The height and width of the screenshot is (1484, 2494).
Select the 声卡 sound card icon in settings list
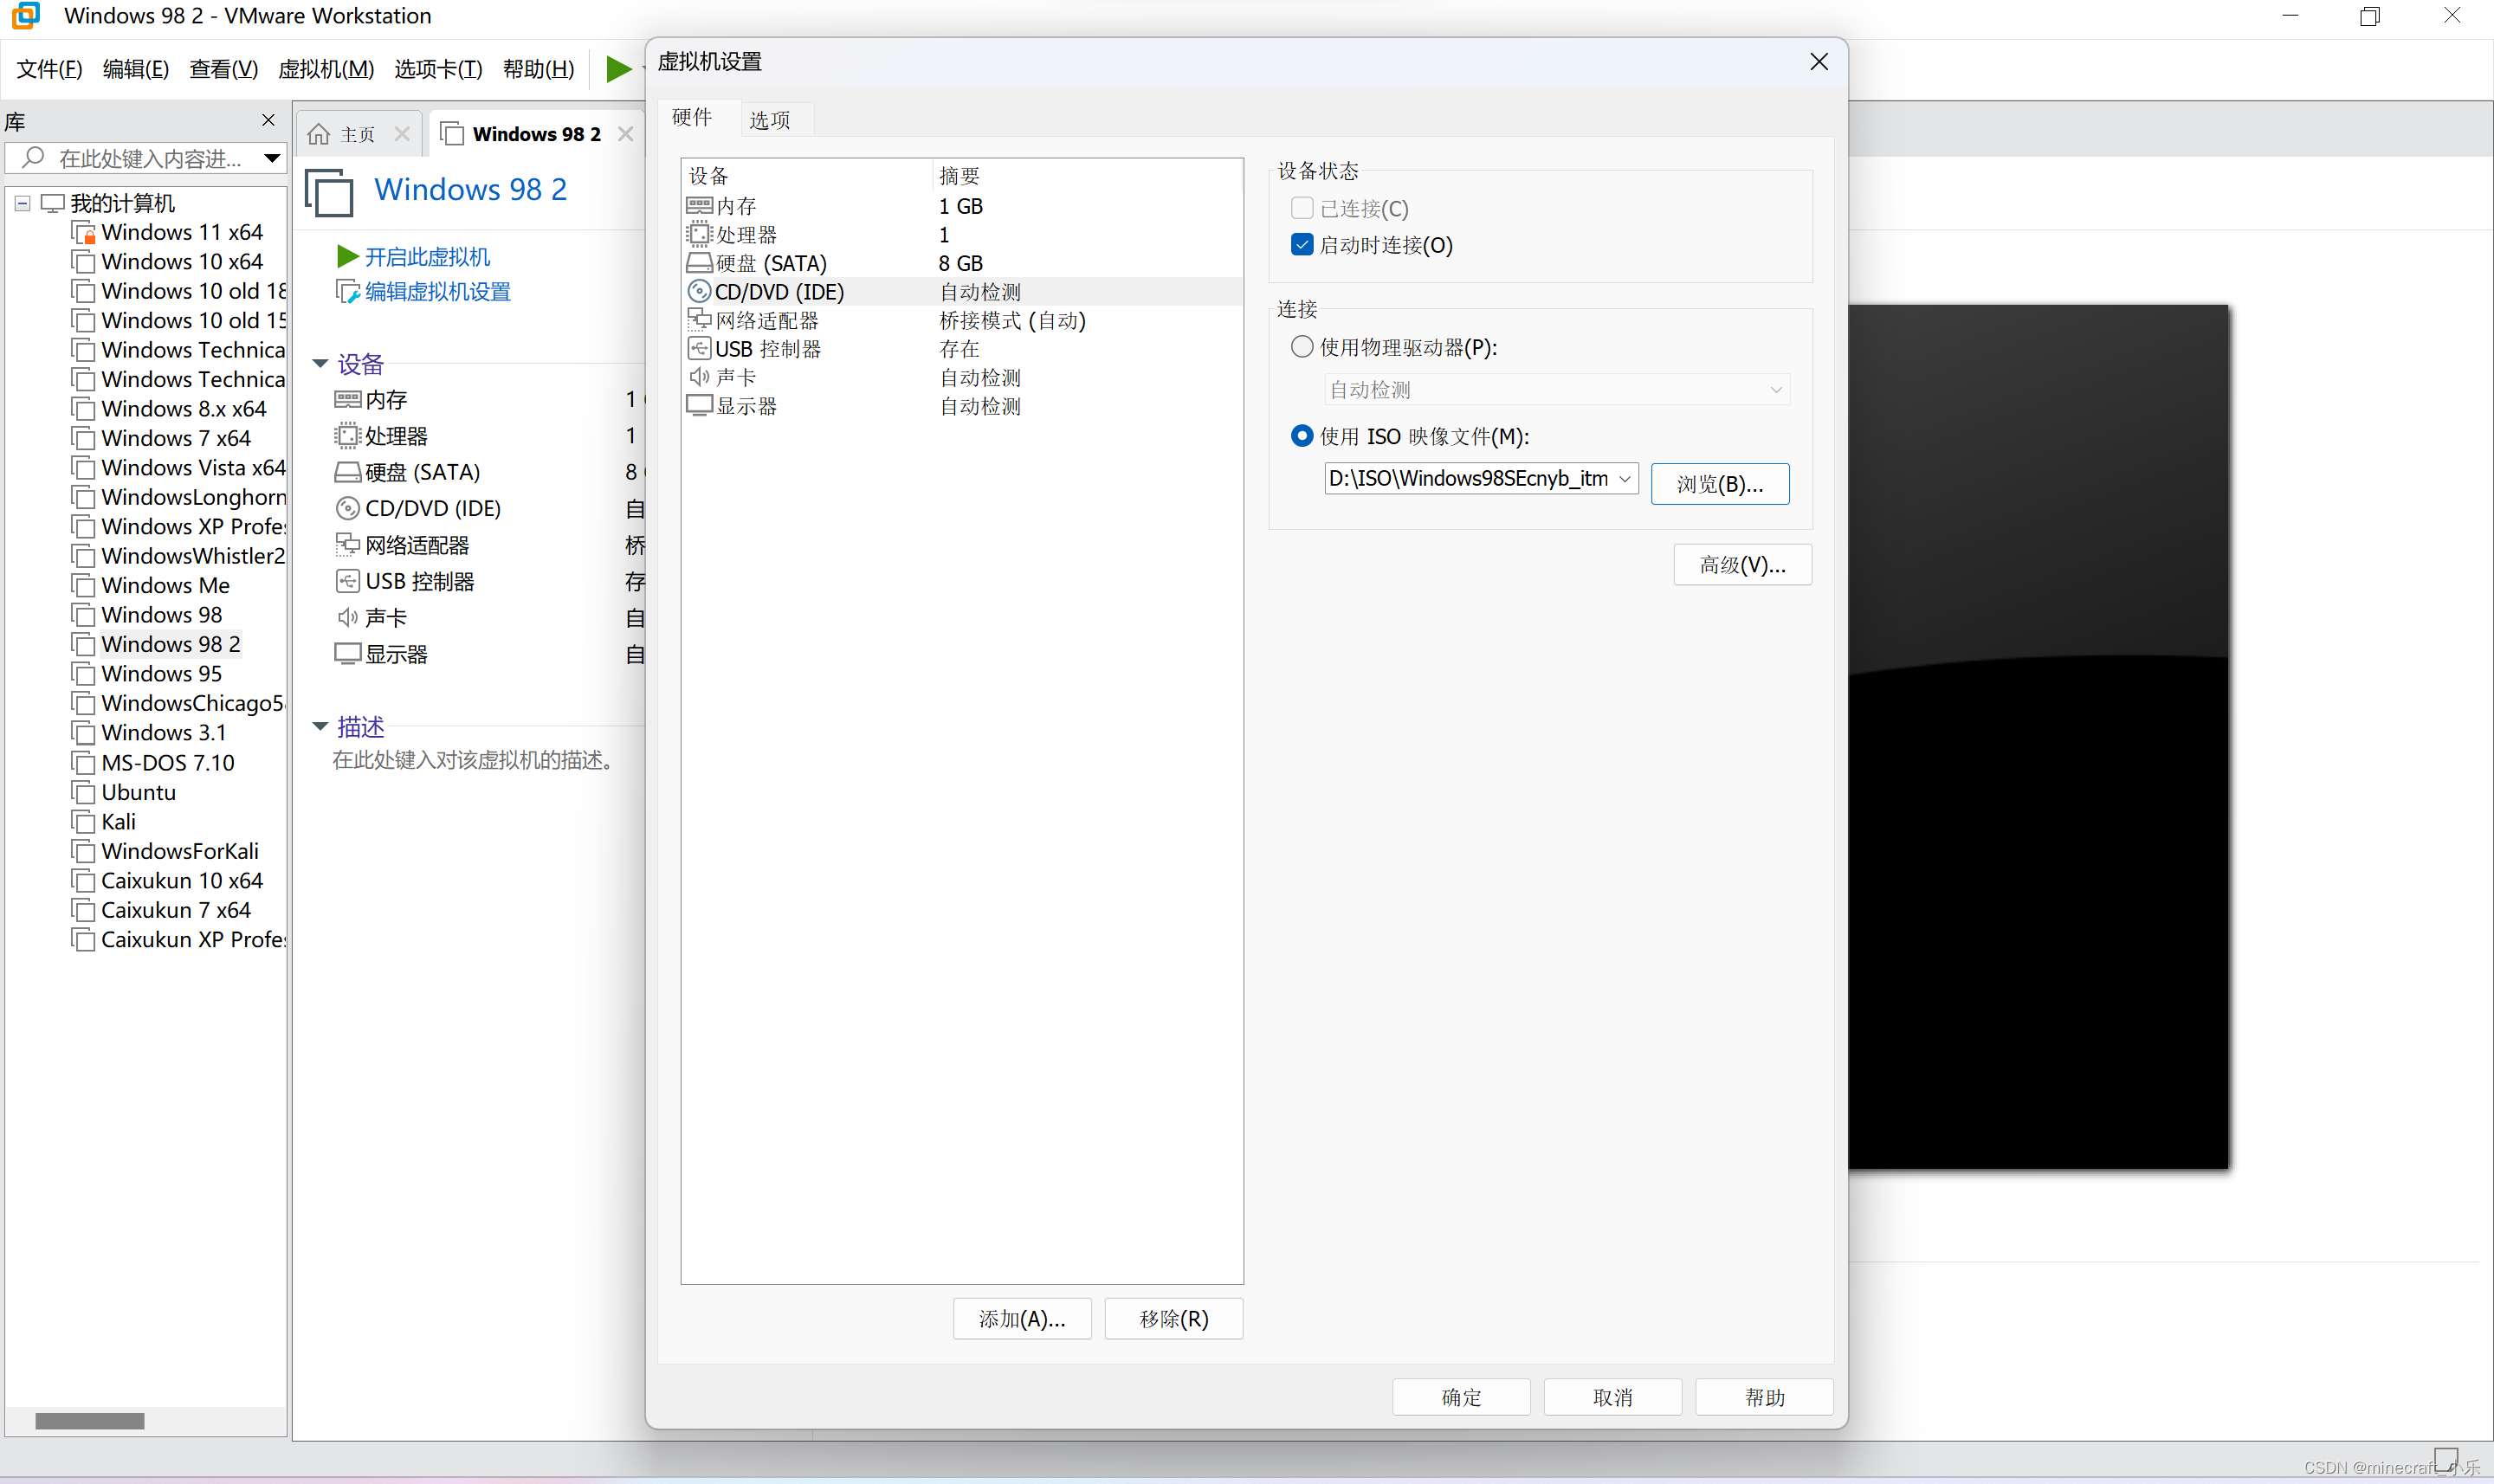[699, 377]
